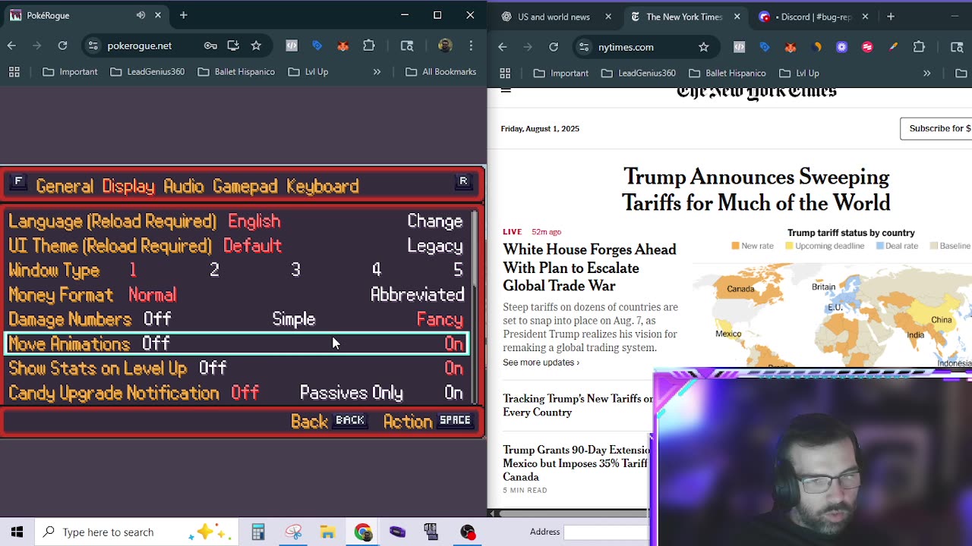Screen dimensions: 972x546
Task: Switch to the Keyboard settings tab
Action: (x=323, y=187)
